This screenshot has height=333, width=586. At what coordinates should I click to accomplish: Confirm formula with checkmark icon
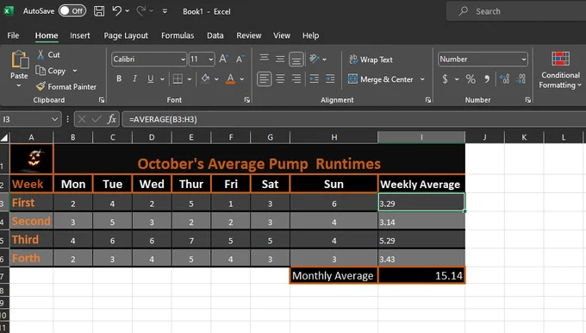[x=97, y=119]
